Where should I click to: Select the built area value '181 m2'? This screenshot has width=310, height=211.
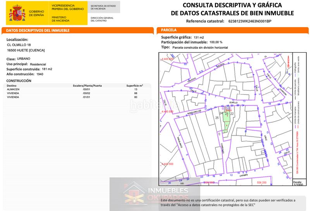point(47,69)
